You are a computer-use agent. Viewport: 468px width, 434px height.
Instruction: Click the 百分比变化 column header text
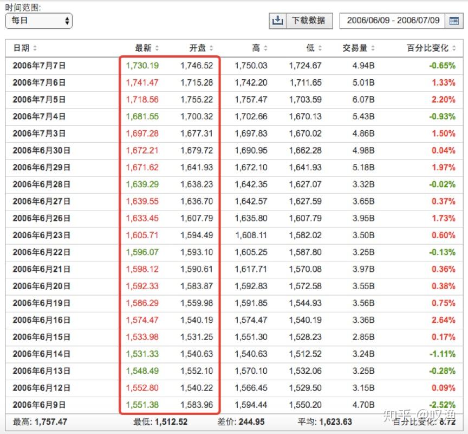428,48
